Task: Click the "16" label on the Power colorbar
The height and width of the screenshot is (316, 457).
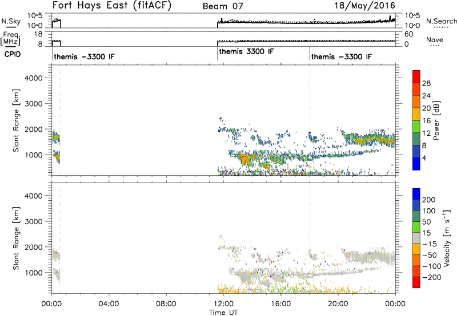Action: coord(426,120)
